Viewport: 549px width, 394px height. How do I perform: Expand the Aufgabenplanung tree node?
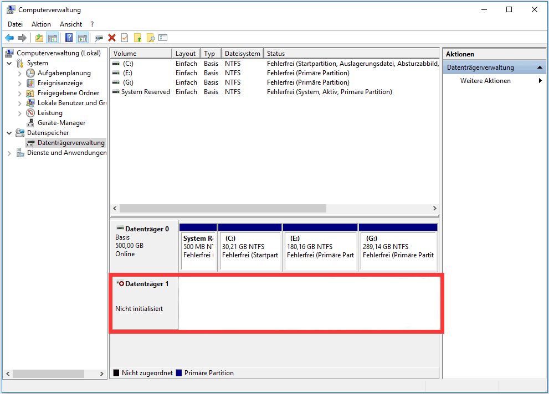pyautogui.click(x=20, y=73)
